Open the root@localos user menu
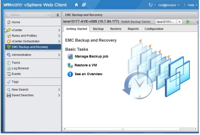The width and height of the screenshot is (200, 135). (169, 5)
